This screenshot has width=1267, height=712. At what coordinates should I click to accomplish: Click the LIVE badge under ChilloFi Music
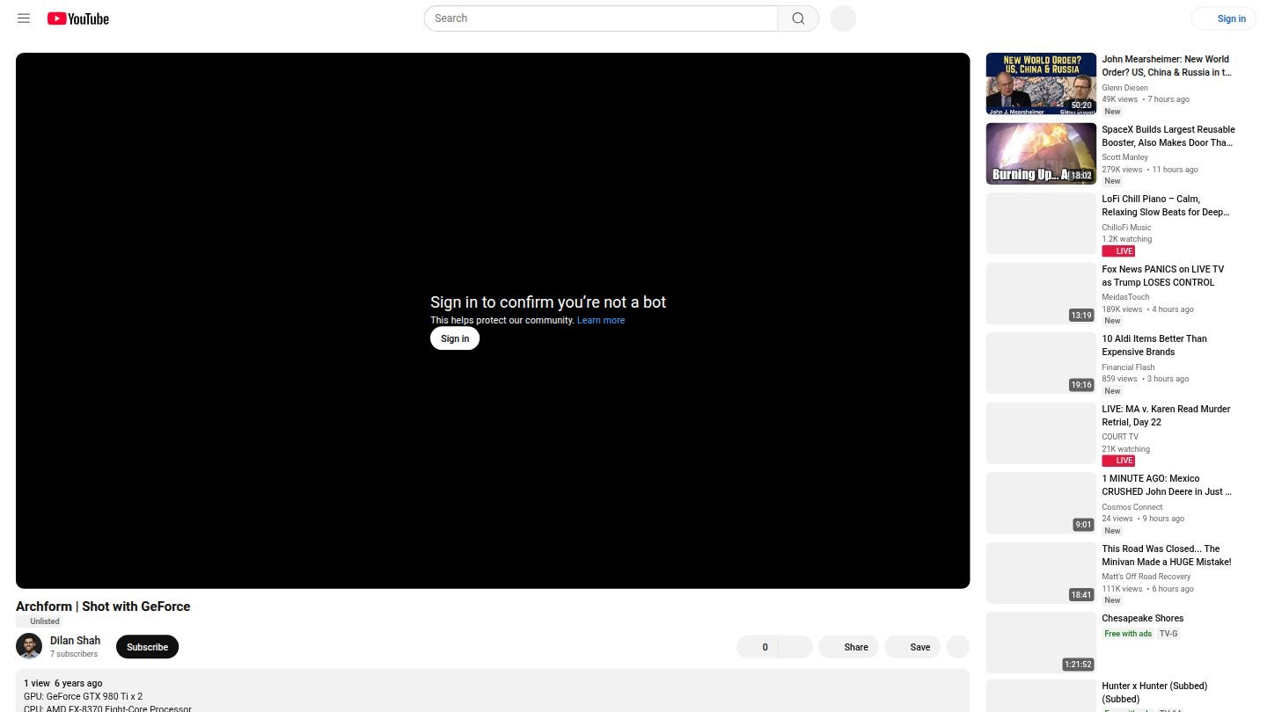point(1118,251)
